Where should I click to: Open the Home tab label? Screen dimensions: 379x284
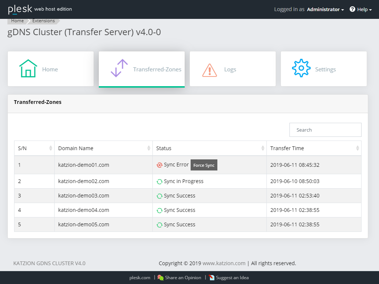coord(50,69)
